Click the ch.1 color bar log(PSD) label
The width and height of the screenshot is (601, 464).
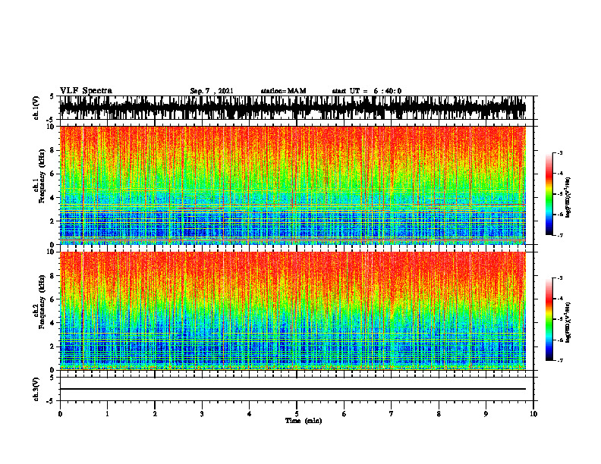568,197
